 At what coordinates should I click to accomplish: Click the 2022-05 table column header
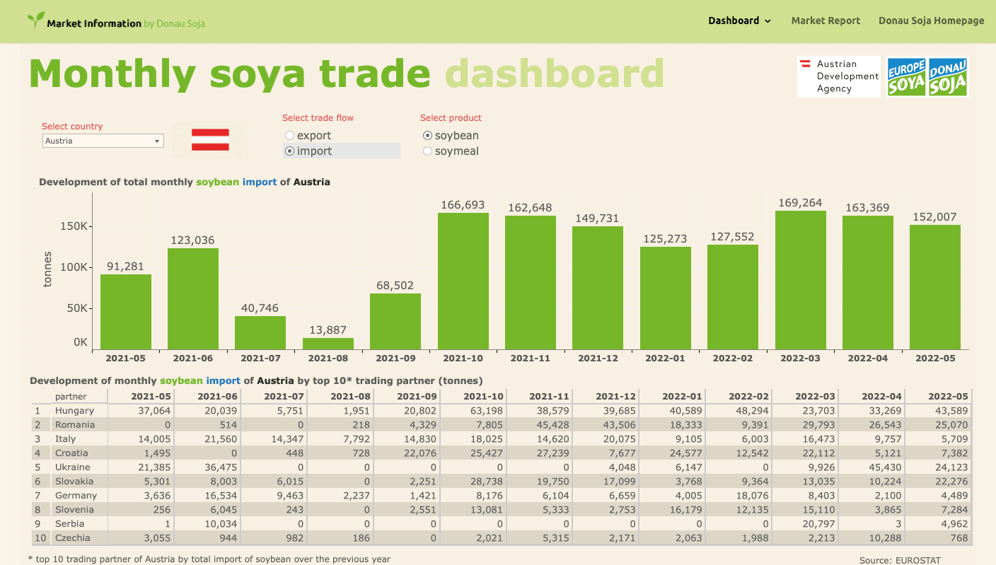(x=948, y=397)
